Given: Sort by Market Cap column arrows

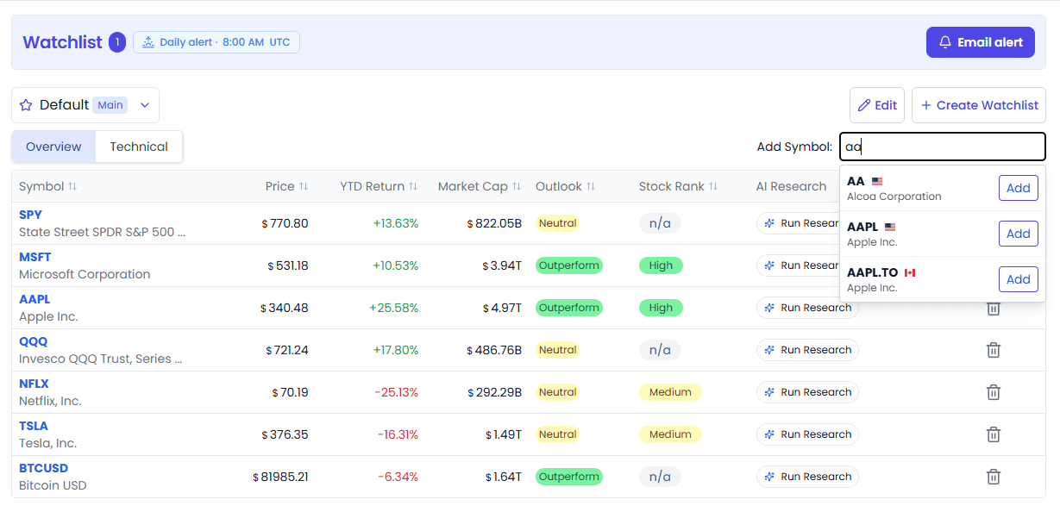Looking at the screenshot, I should pyautogui.click(x=517, y=186).
